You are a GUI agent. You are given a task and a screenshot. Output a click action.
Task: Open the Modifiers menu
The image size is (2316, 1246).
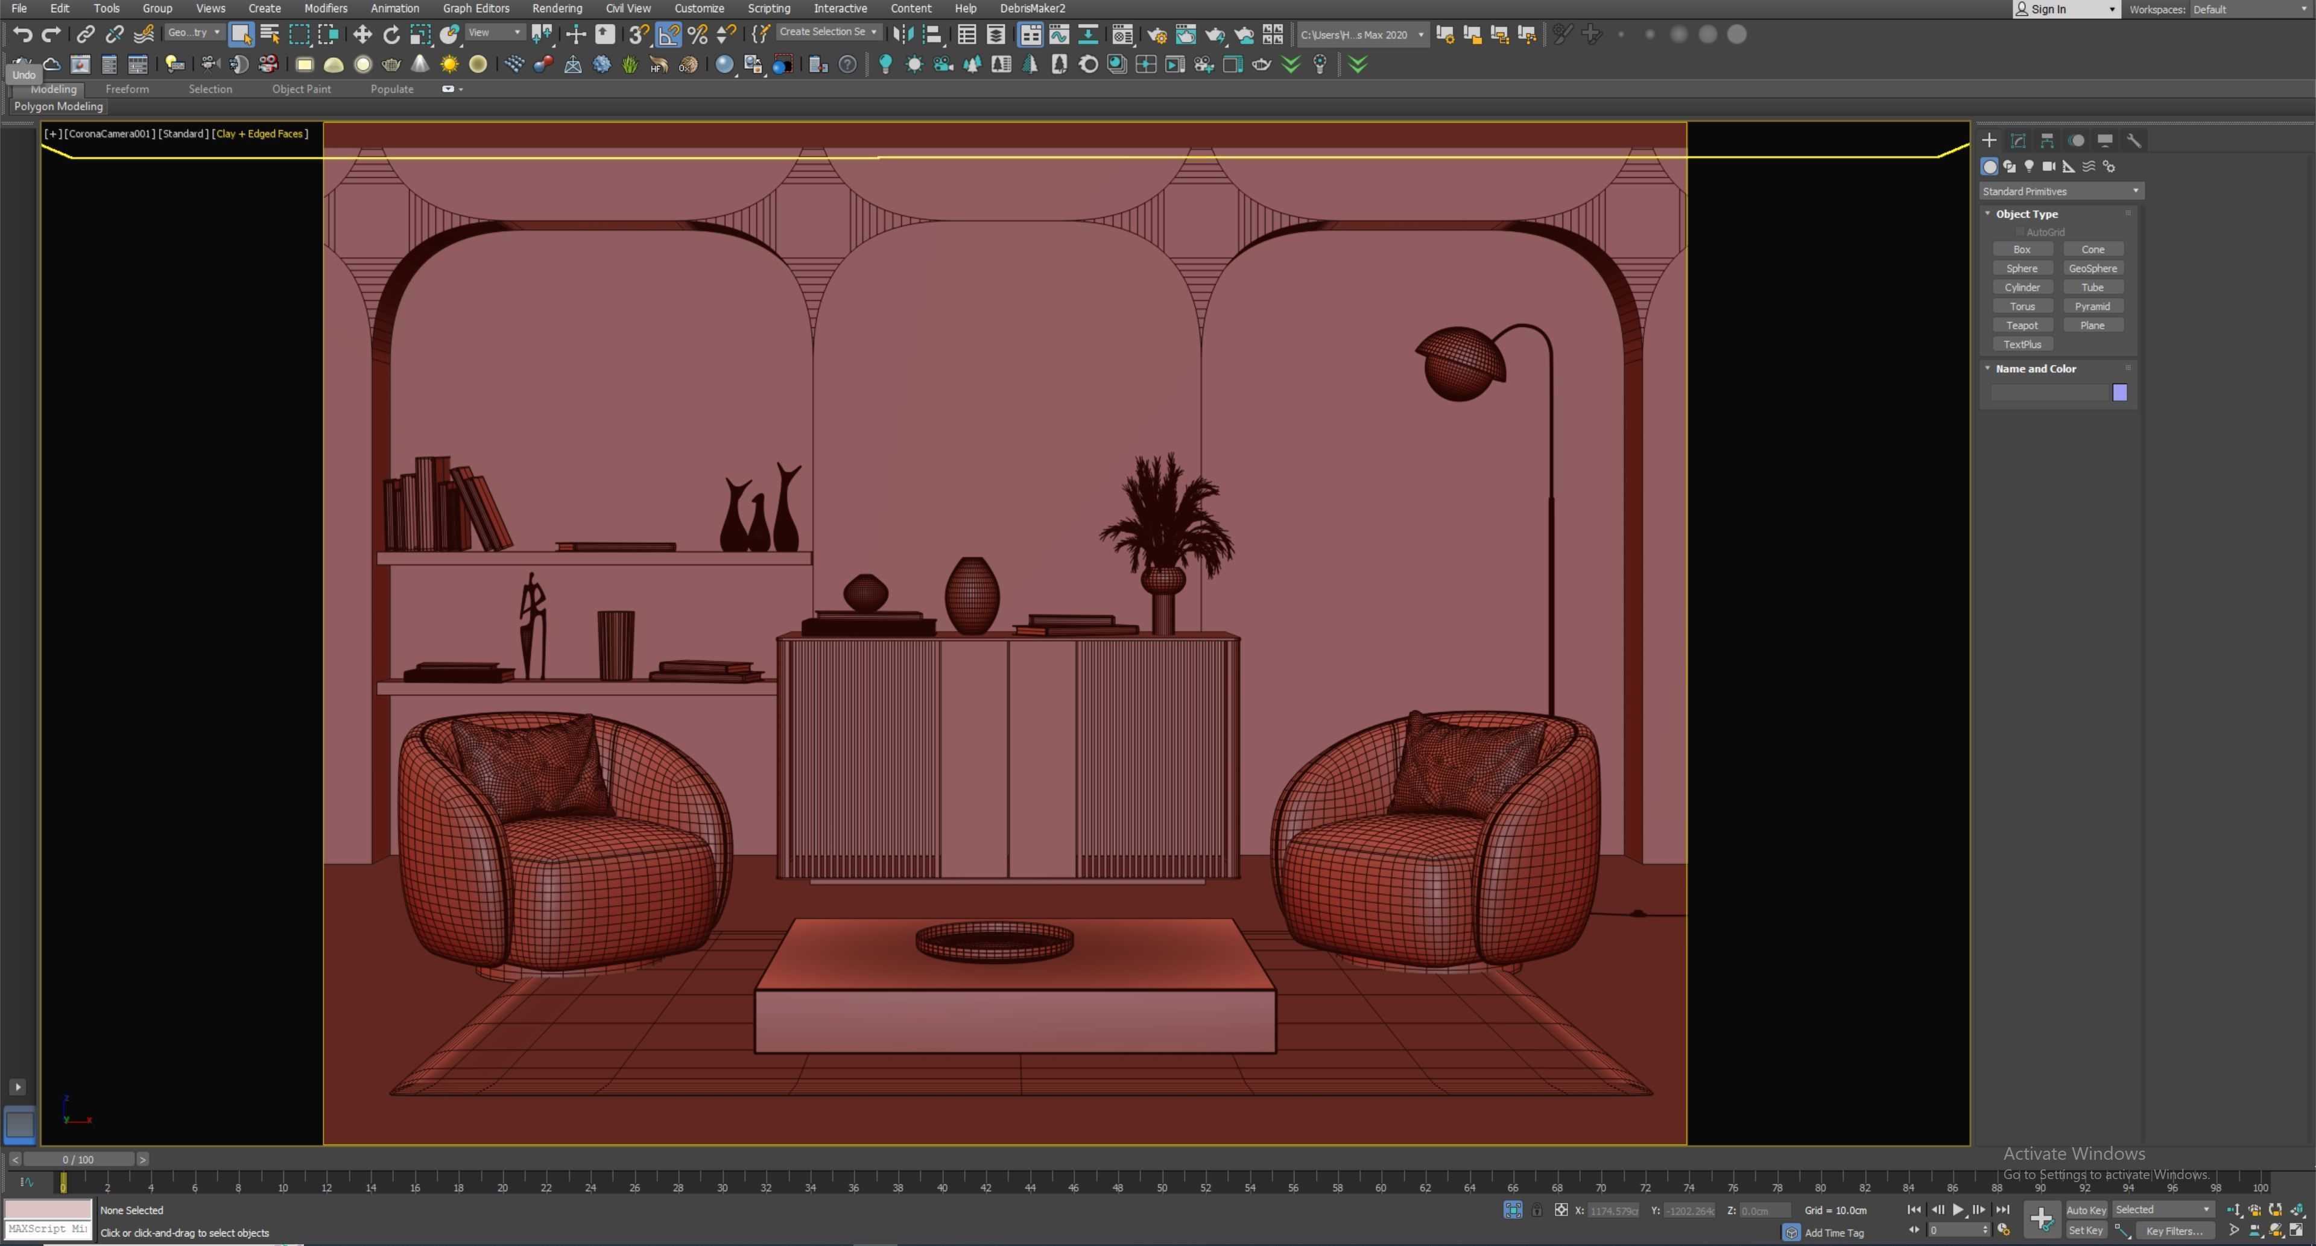[x=326, y=8]
